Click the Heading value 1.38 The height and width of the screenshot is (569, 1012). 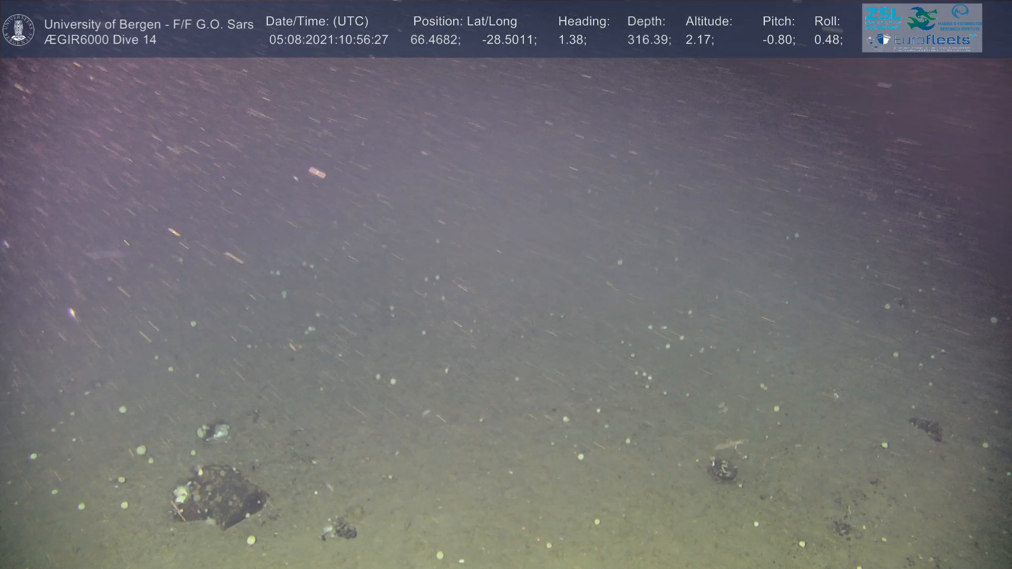[x=572, y=40]
